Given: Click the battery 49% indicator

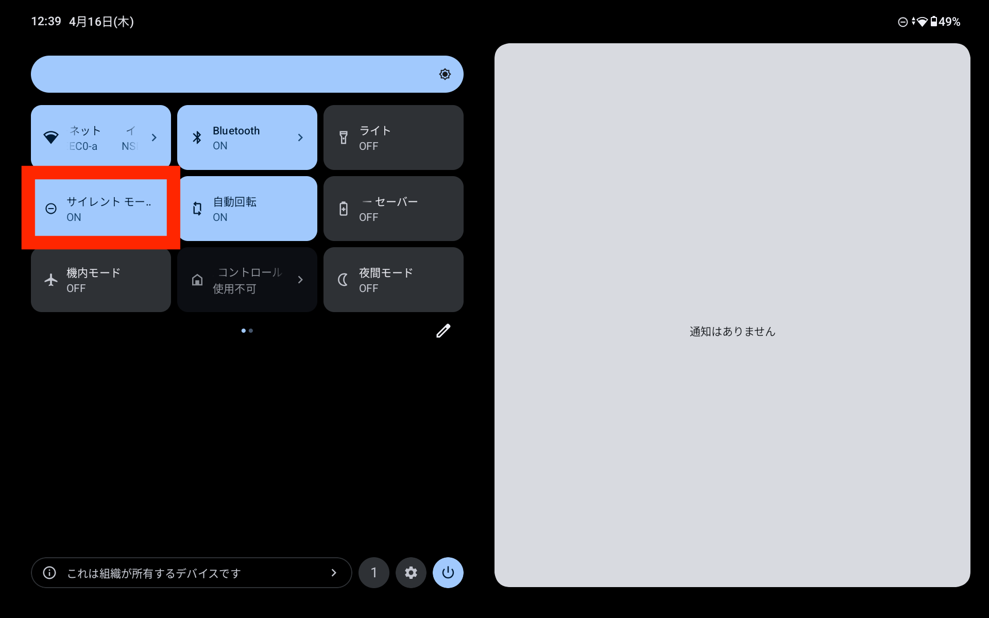Looking at the screenshot, I should 945,22.
